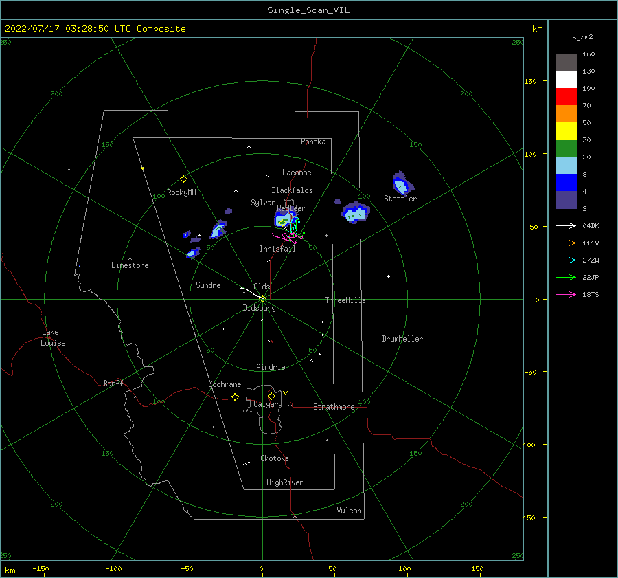Click the Single_Scan_VIL title text
This screenshot has width=618, height=578.
(308, 10)
